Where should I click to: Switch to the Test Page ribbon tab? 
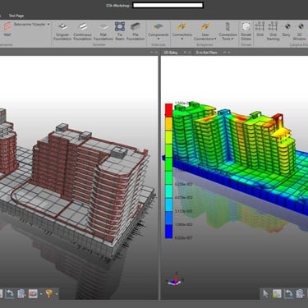click(x=16, y=16)
